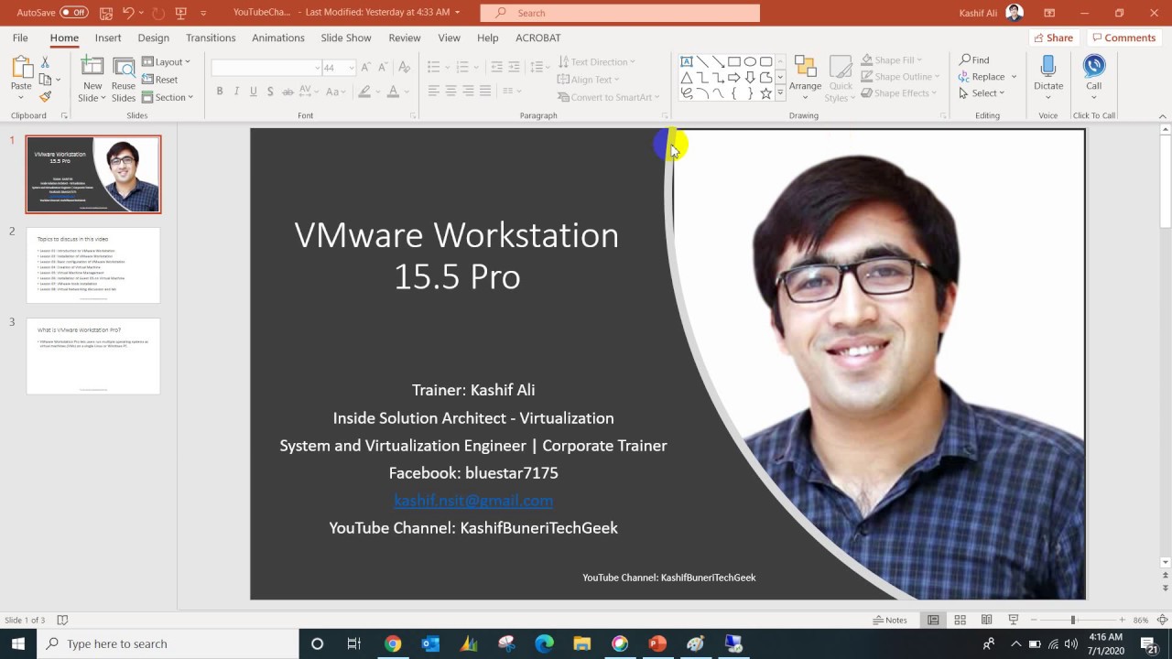The height and width of the screenshot is (659, 1172).
Task: Click the search box in title bar
Action: 620,13
